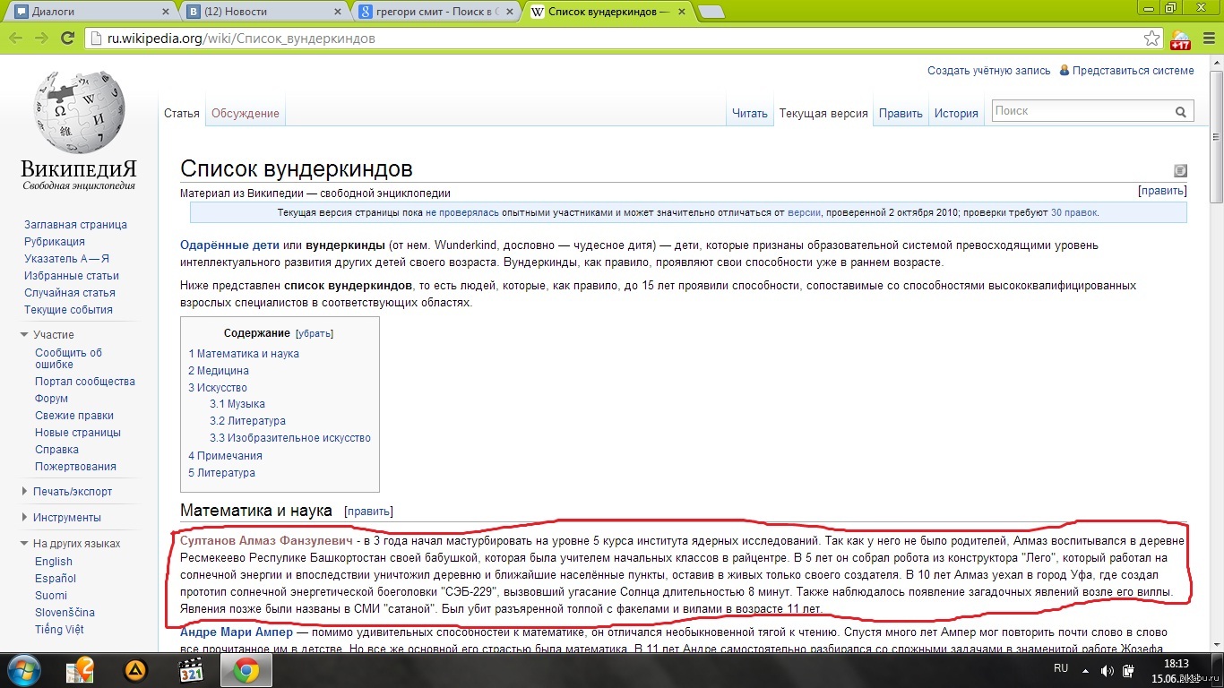Open the English language version

click(x=54, y=562)
